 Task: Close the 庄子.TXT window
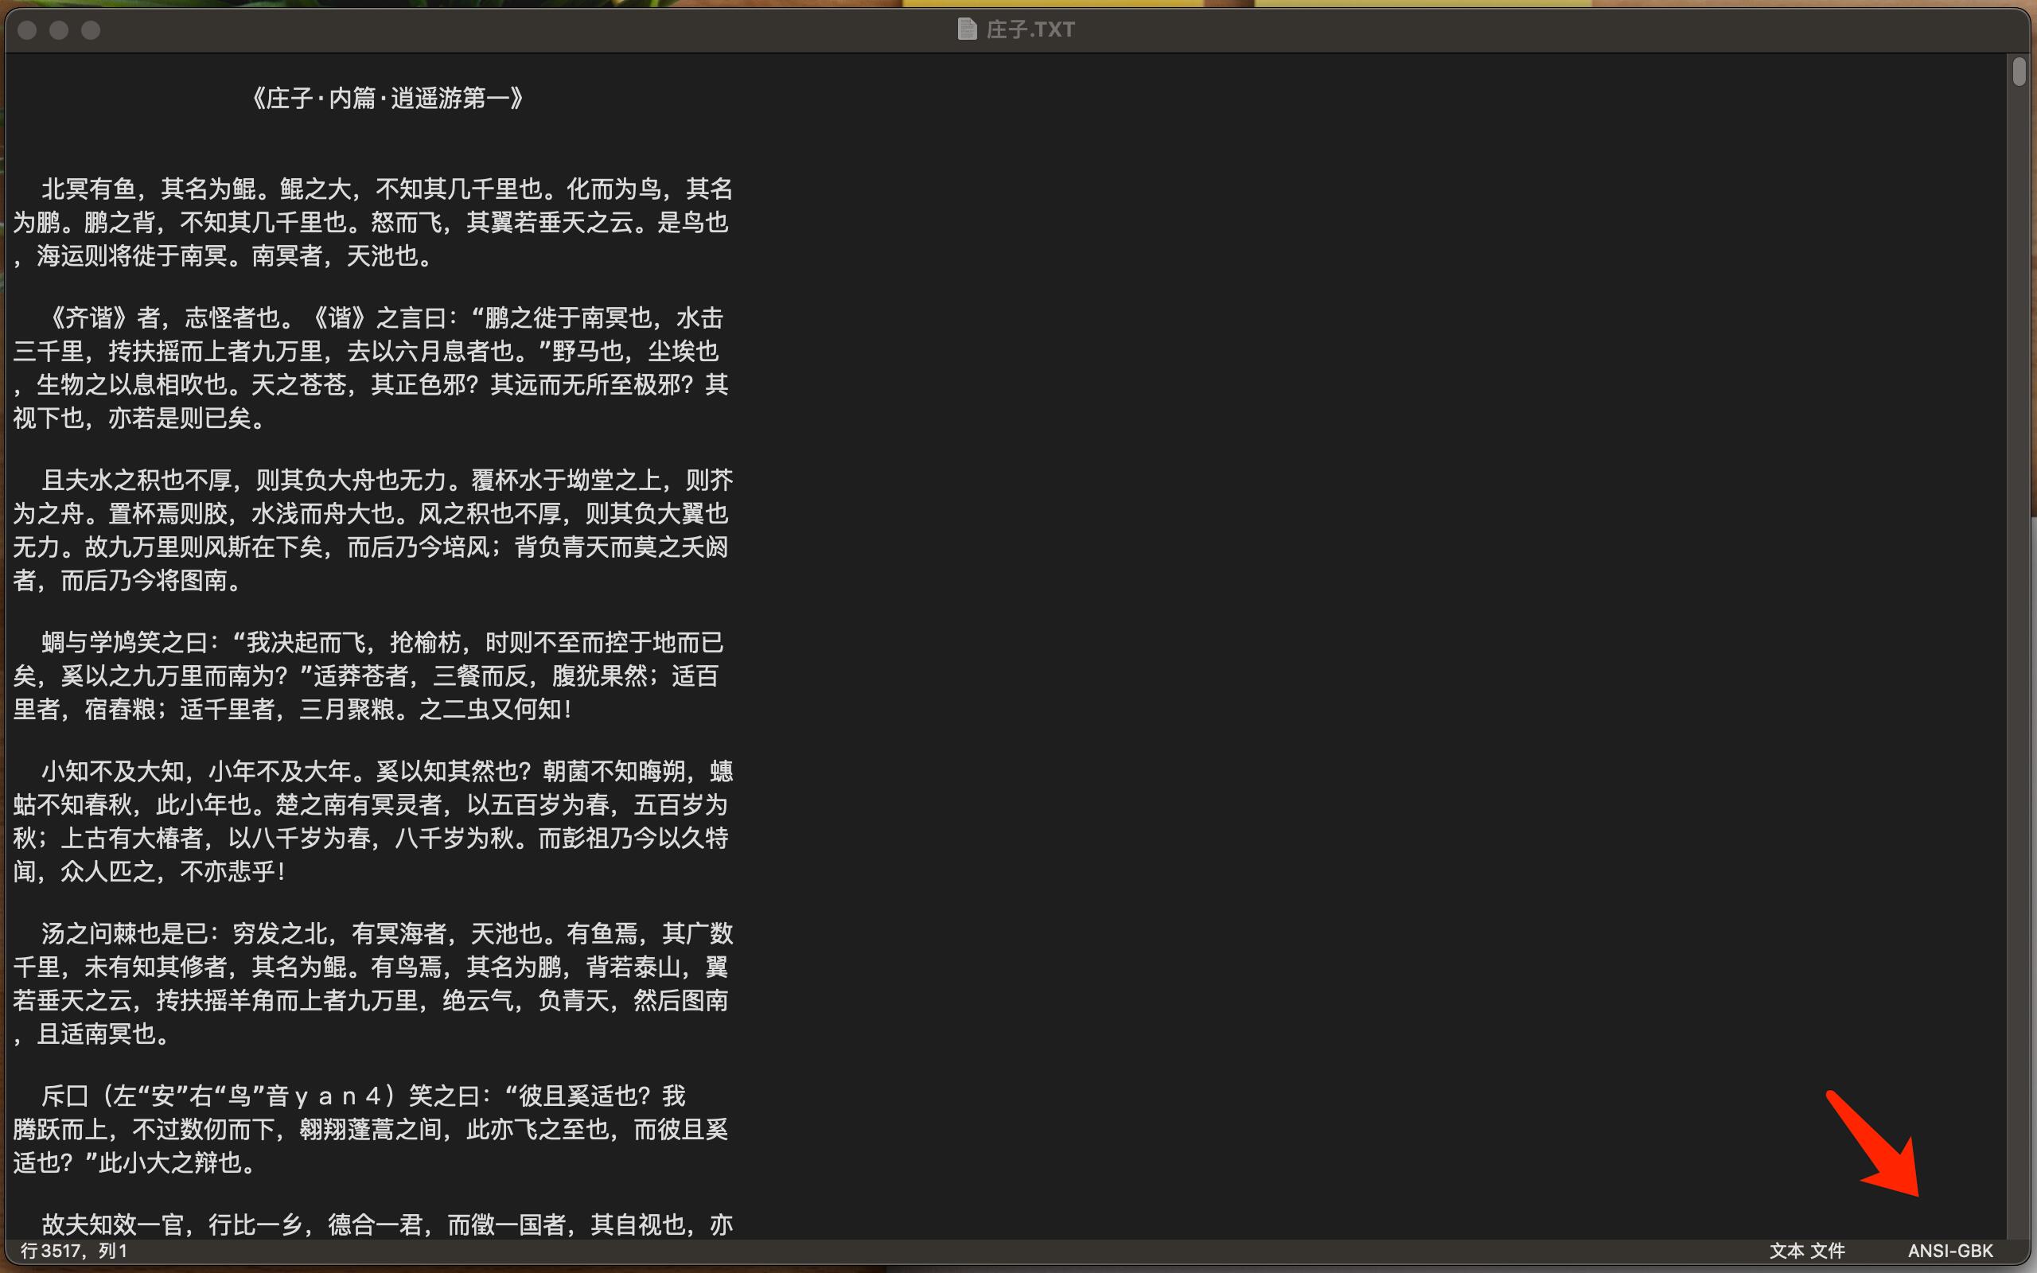point(27,30)
